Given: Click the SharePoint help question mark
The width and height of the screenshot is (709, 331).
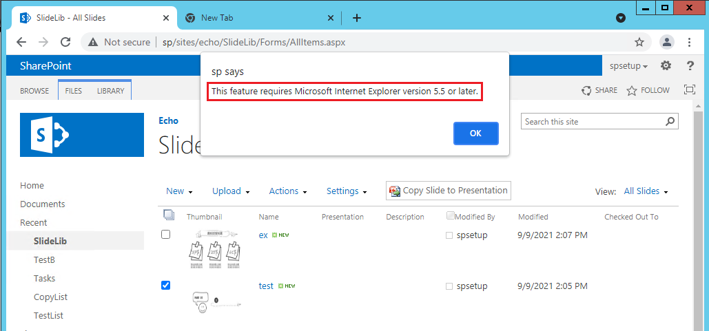Looking at the screenshot, I should point(690,66).
